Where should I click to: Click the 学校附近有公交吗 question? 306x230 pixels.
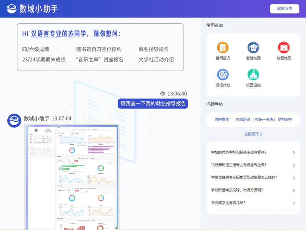coord(237,190)
